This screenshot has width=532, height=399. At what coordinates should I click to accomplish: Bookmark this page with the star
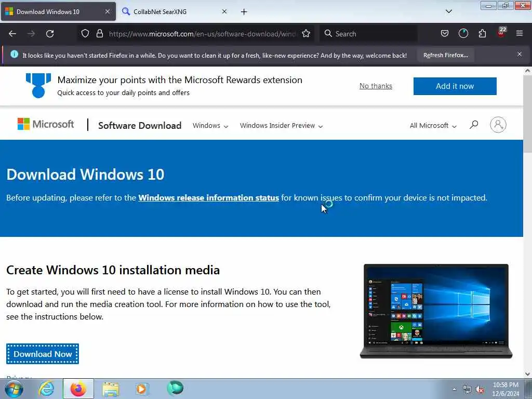tap(306, 34)
